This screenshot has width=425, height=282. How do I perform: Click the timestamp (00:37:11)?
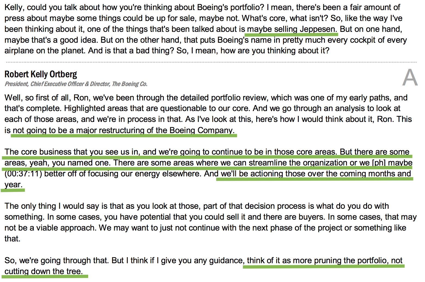point(23,174)
